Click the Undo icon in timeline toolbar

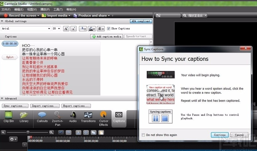61,132
